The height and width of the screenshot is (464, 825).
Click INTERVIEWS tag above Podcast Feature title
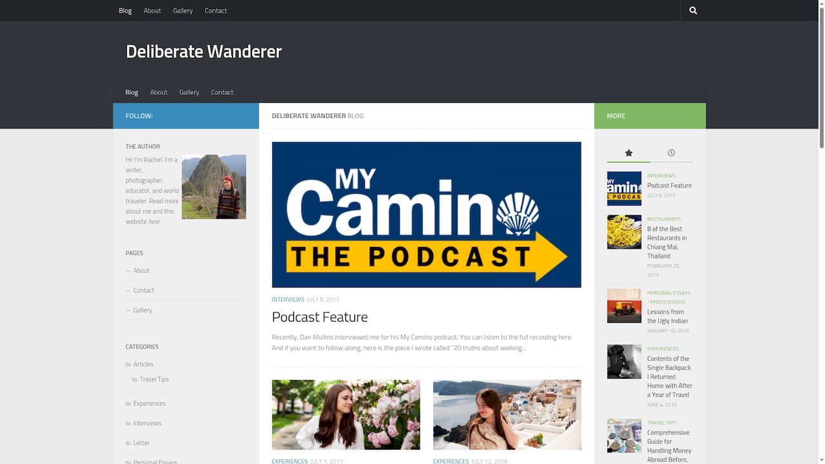[x=288, y=300]
